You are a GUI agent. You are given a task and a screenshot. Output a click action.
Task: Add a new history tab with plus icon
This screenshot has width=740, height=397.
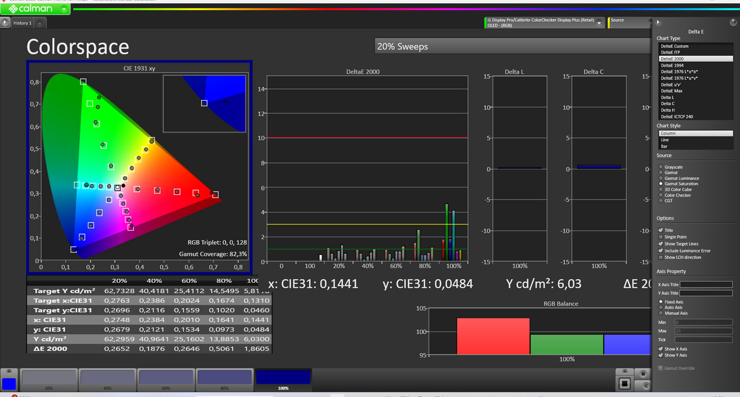pyautogui.click(x=39, y=24)
